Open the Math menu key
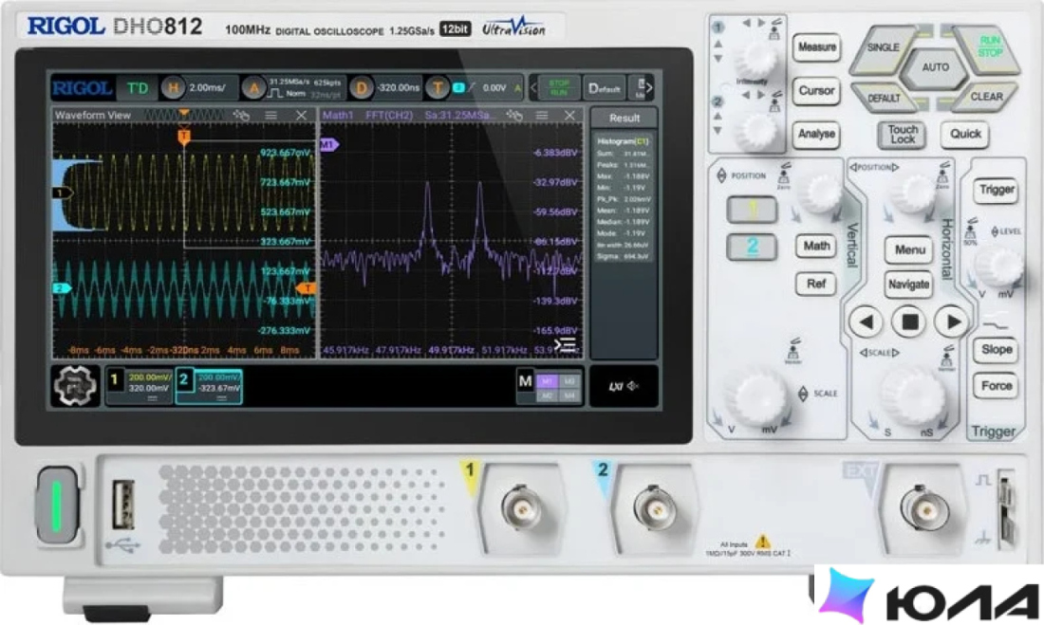The width and height of the screenshot is (1044, 625). pyautogui.click(x=816, y=247)
